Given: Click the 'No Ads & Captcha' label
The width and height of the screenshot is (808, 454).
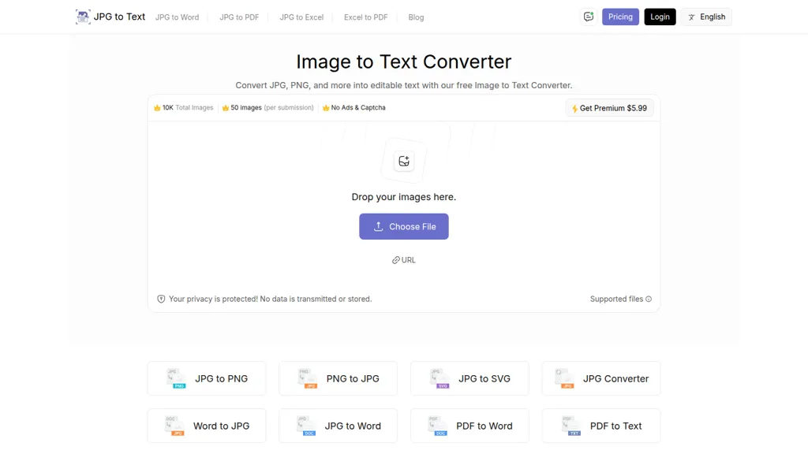Looking at the screenshot, I should pos(358,108).
